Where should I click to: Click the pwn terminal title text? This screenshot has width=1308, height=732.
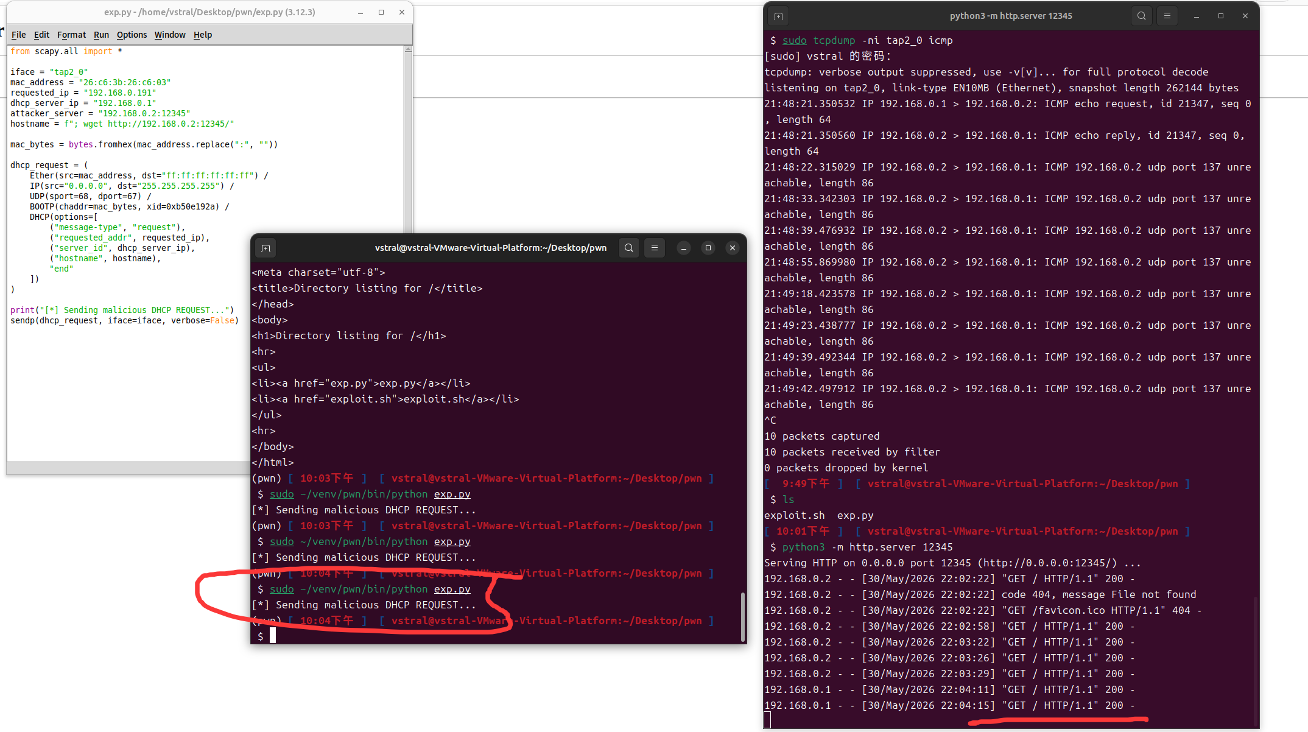(490, 248)
